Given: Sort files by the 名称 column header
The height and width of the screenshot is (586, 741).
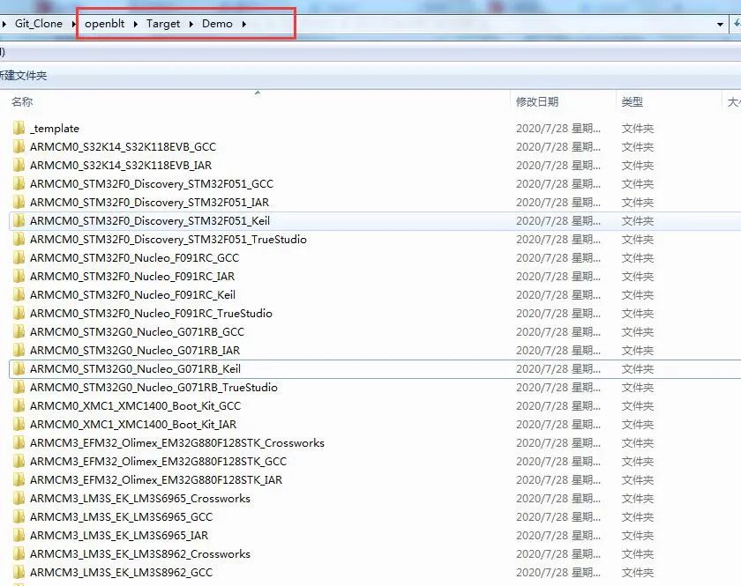Looking at the screenshot, I should click(x=21, y=101).
